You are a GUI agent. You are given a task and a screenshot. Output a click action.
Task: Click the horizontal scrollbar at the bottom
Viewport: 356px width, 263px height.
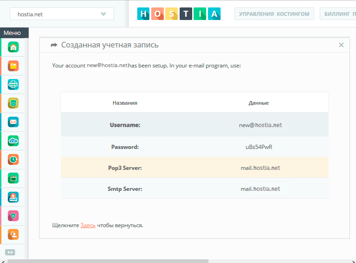point(108,261)
